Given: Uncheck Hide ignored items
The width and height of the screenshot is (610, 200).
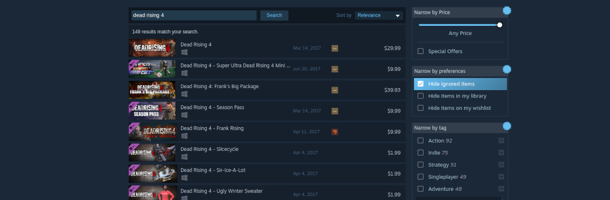Looking at the screenshot, I should 420,84.
